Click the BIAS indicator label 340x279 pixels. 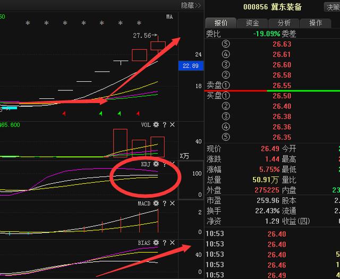coord(144,243)
